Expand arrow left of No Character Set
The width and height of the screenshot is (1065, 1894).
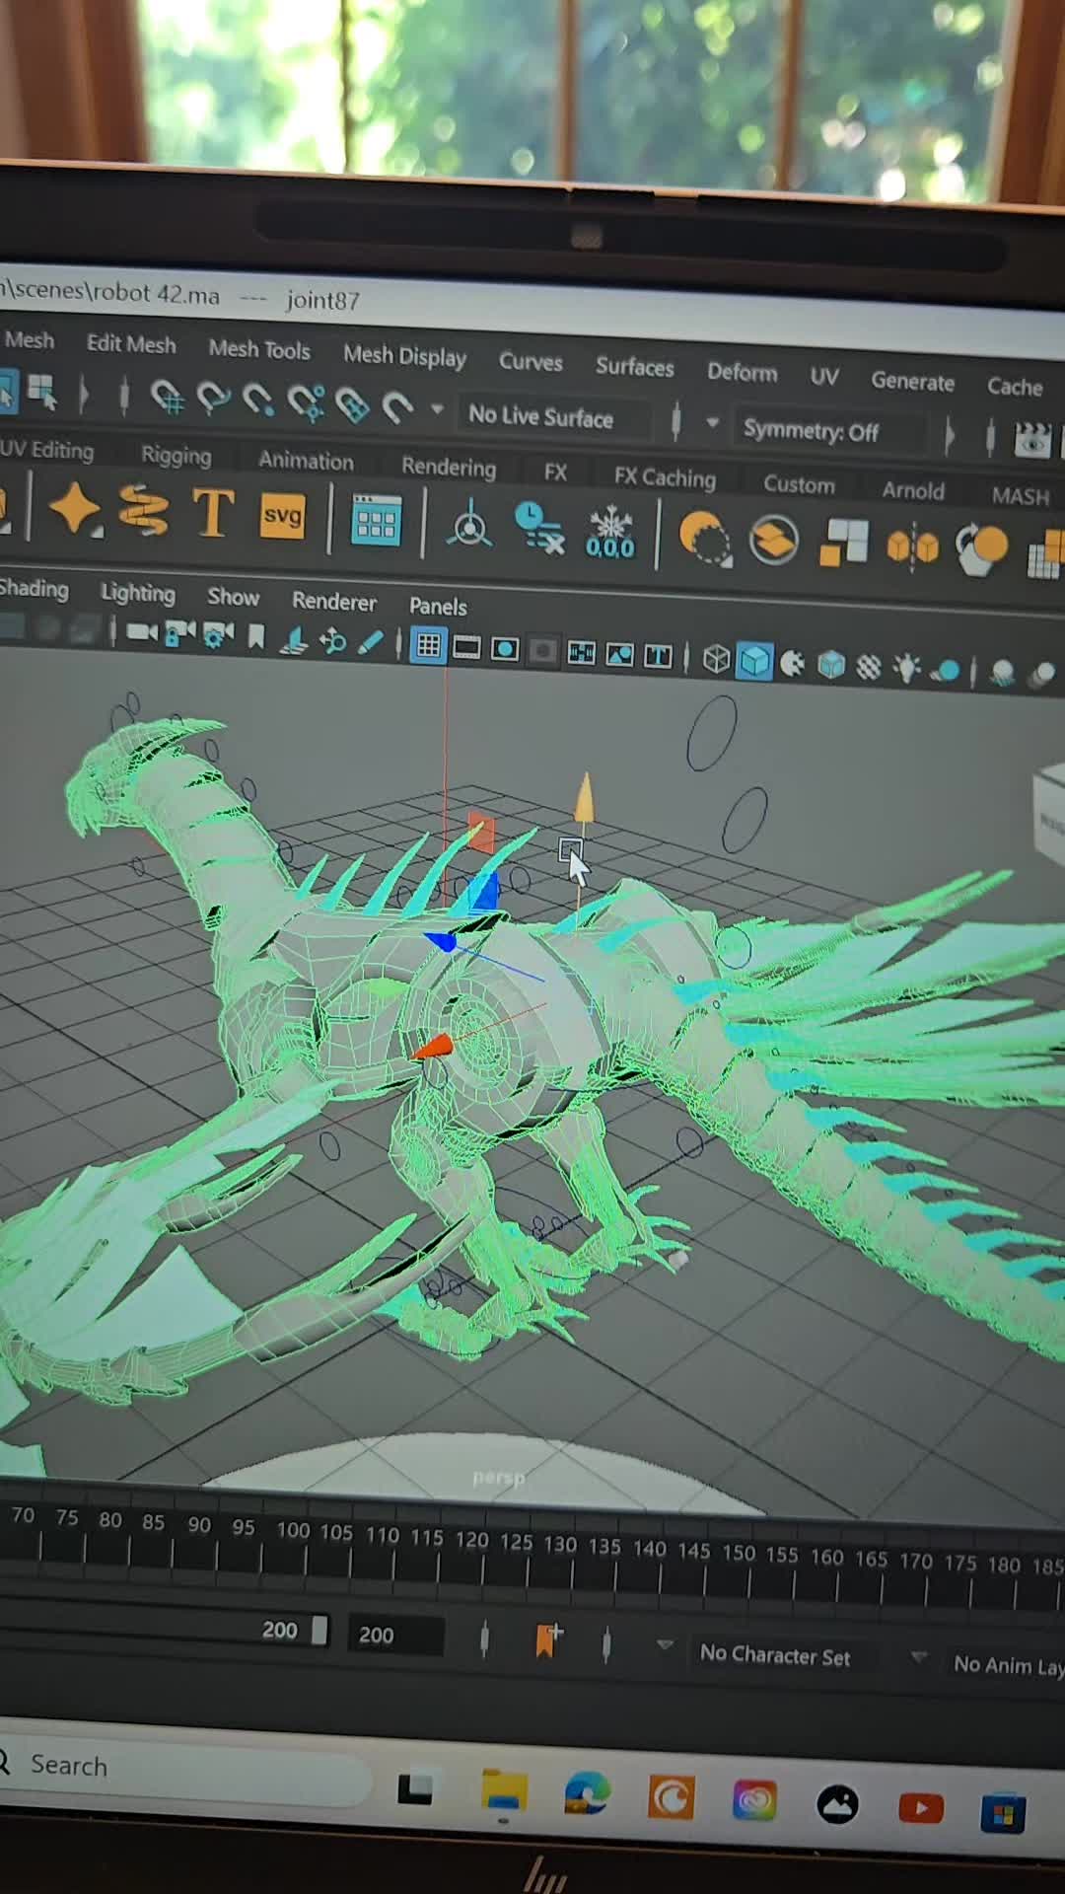point(665,1645)
